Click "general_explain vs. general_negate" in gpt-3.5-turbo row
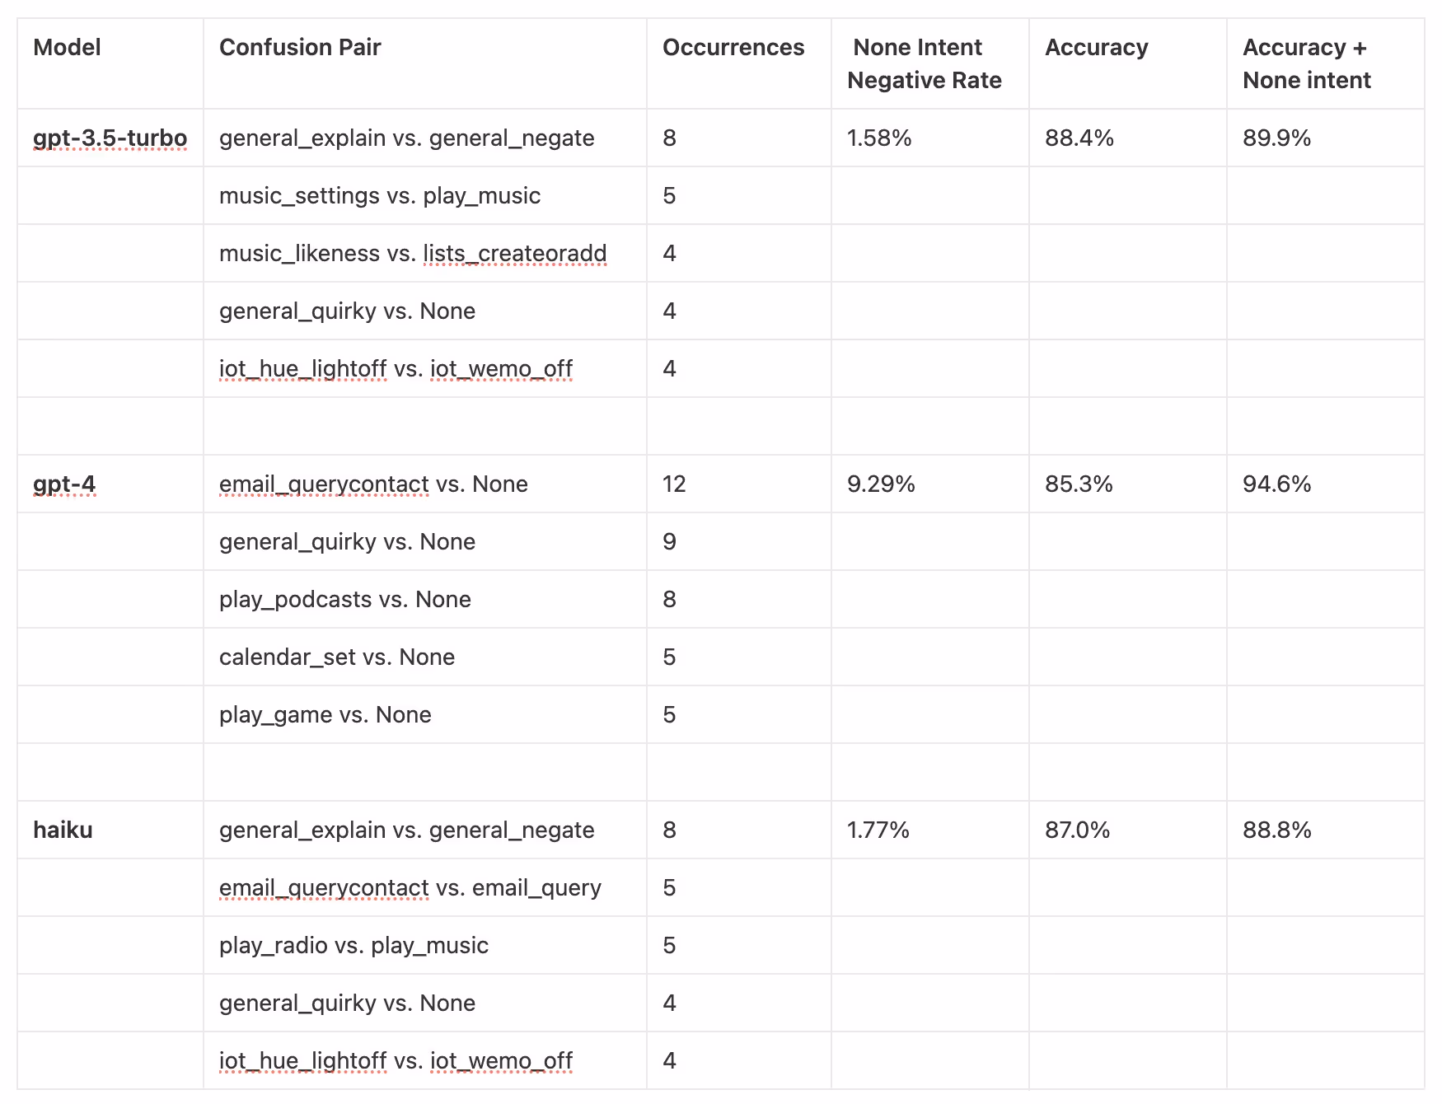The height and width of the screenshot is (1104, 1442). pyautogui.click(x=407, y=138)
